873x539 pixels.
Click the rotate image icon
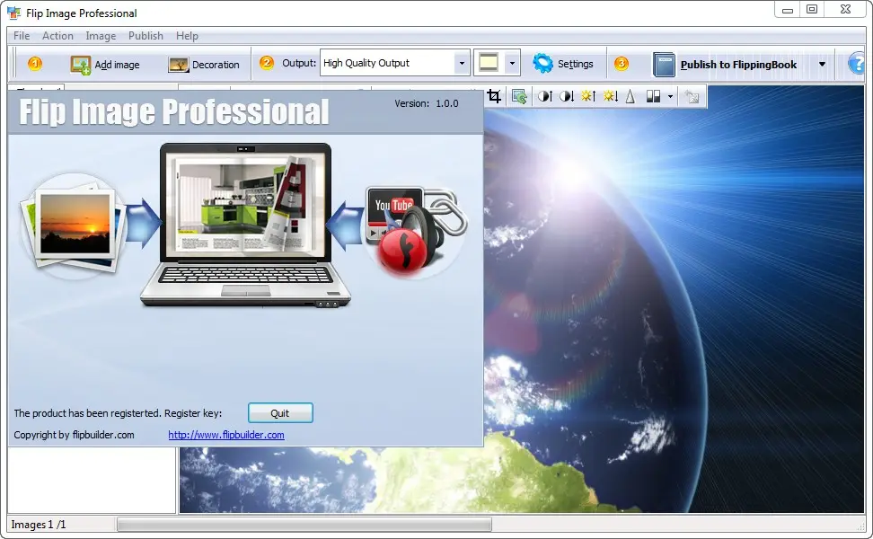click(519, 96)
